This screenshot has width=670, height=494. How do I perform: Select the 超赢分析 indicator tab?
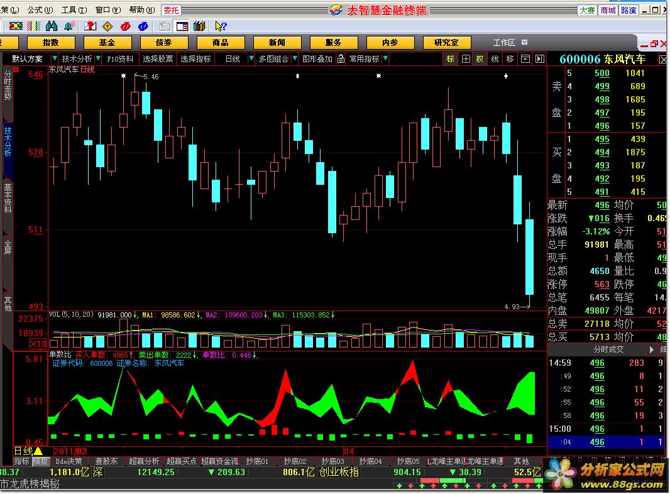coord(144,461)
